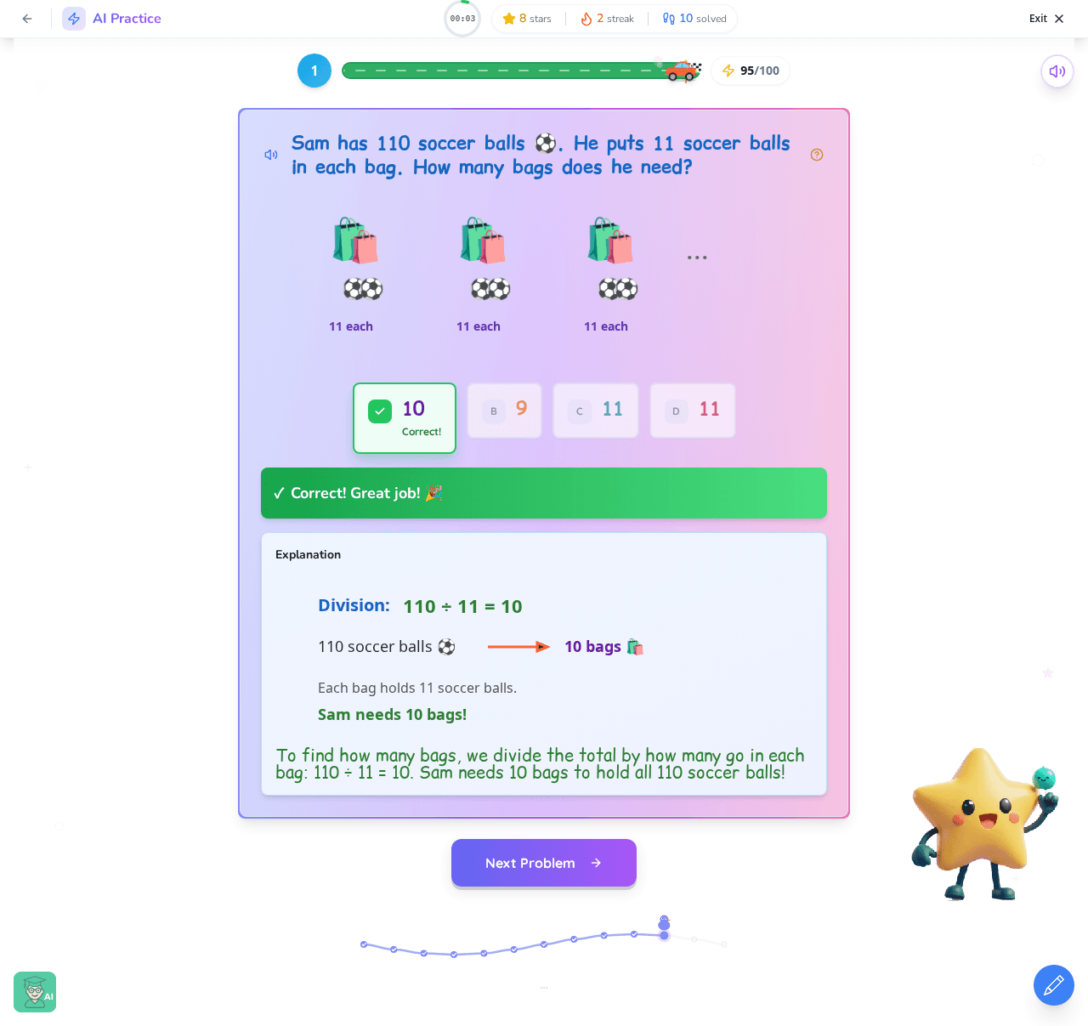Click the third shopping bags image

[x=610, y=240]
